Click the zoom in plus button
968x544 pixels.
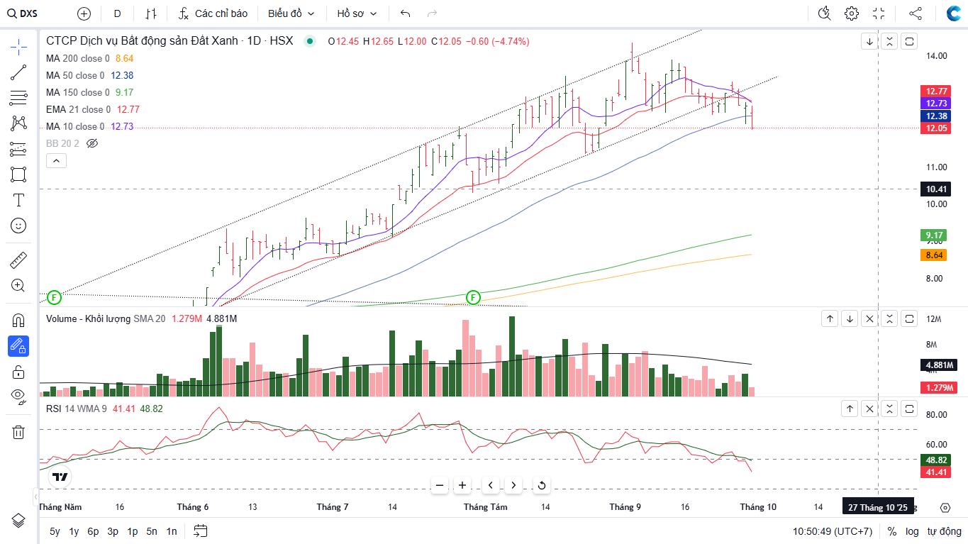point(462,485)
